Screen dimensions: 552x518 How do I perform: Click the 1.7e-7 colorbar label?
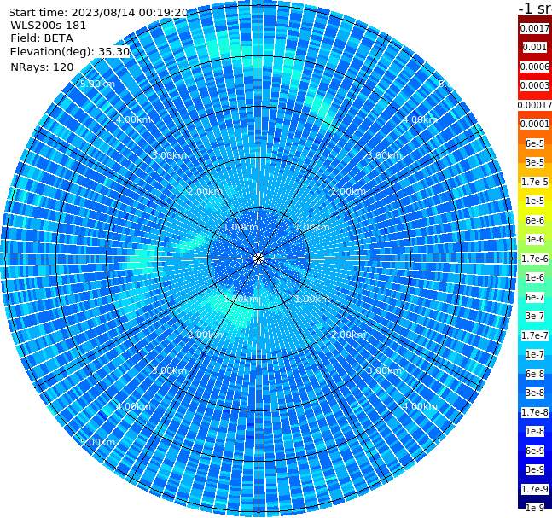pyautogui.click(x=535, y=335)
